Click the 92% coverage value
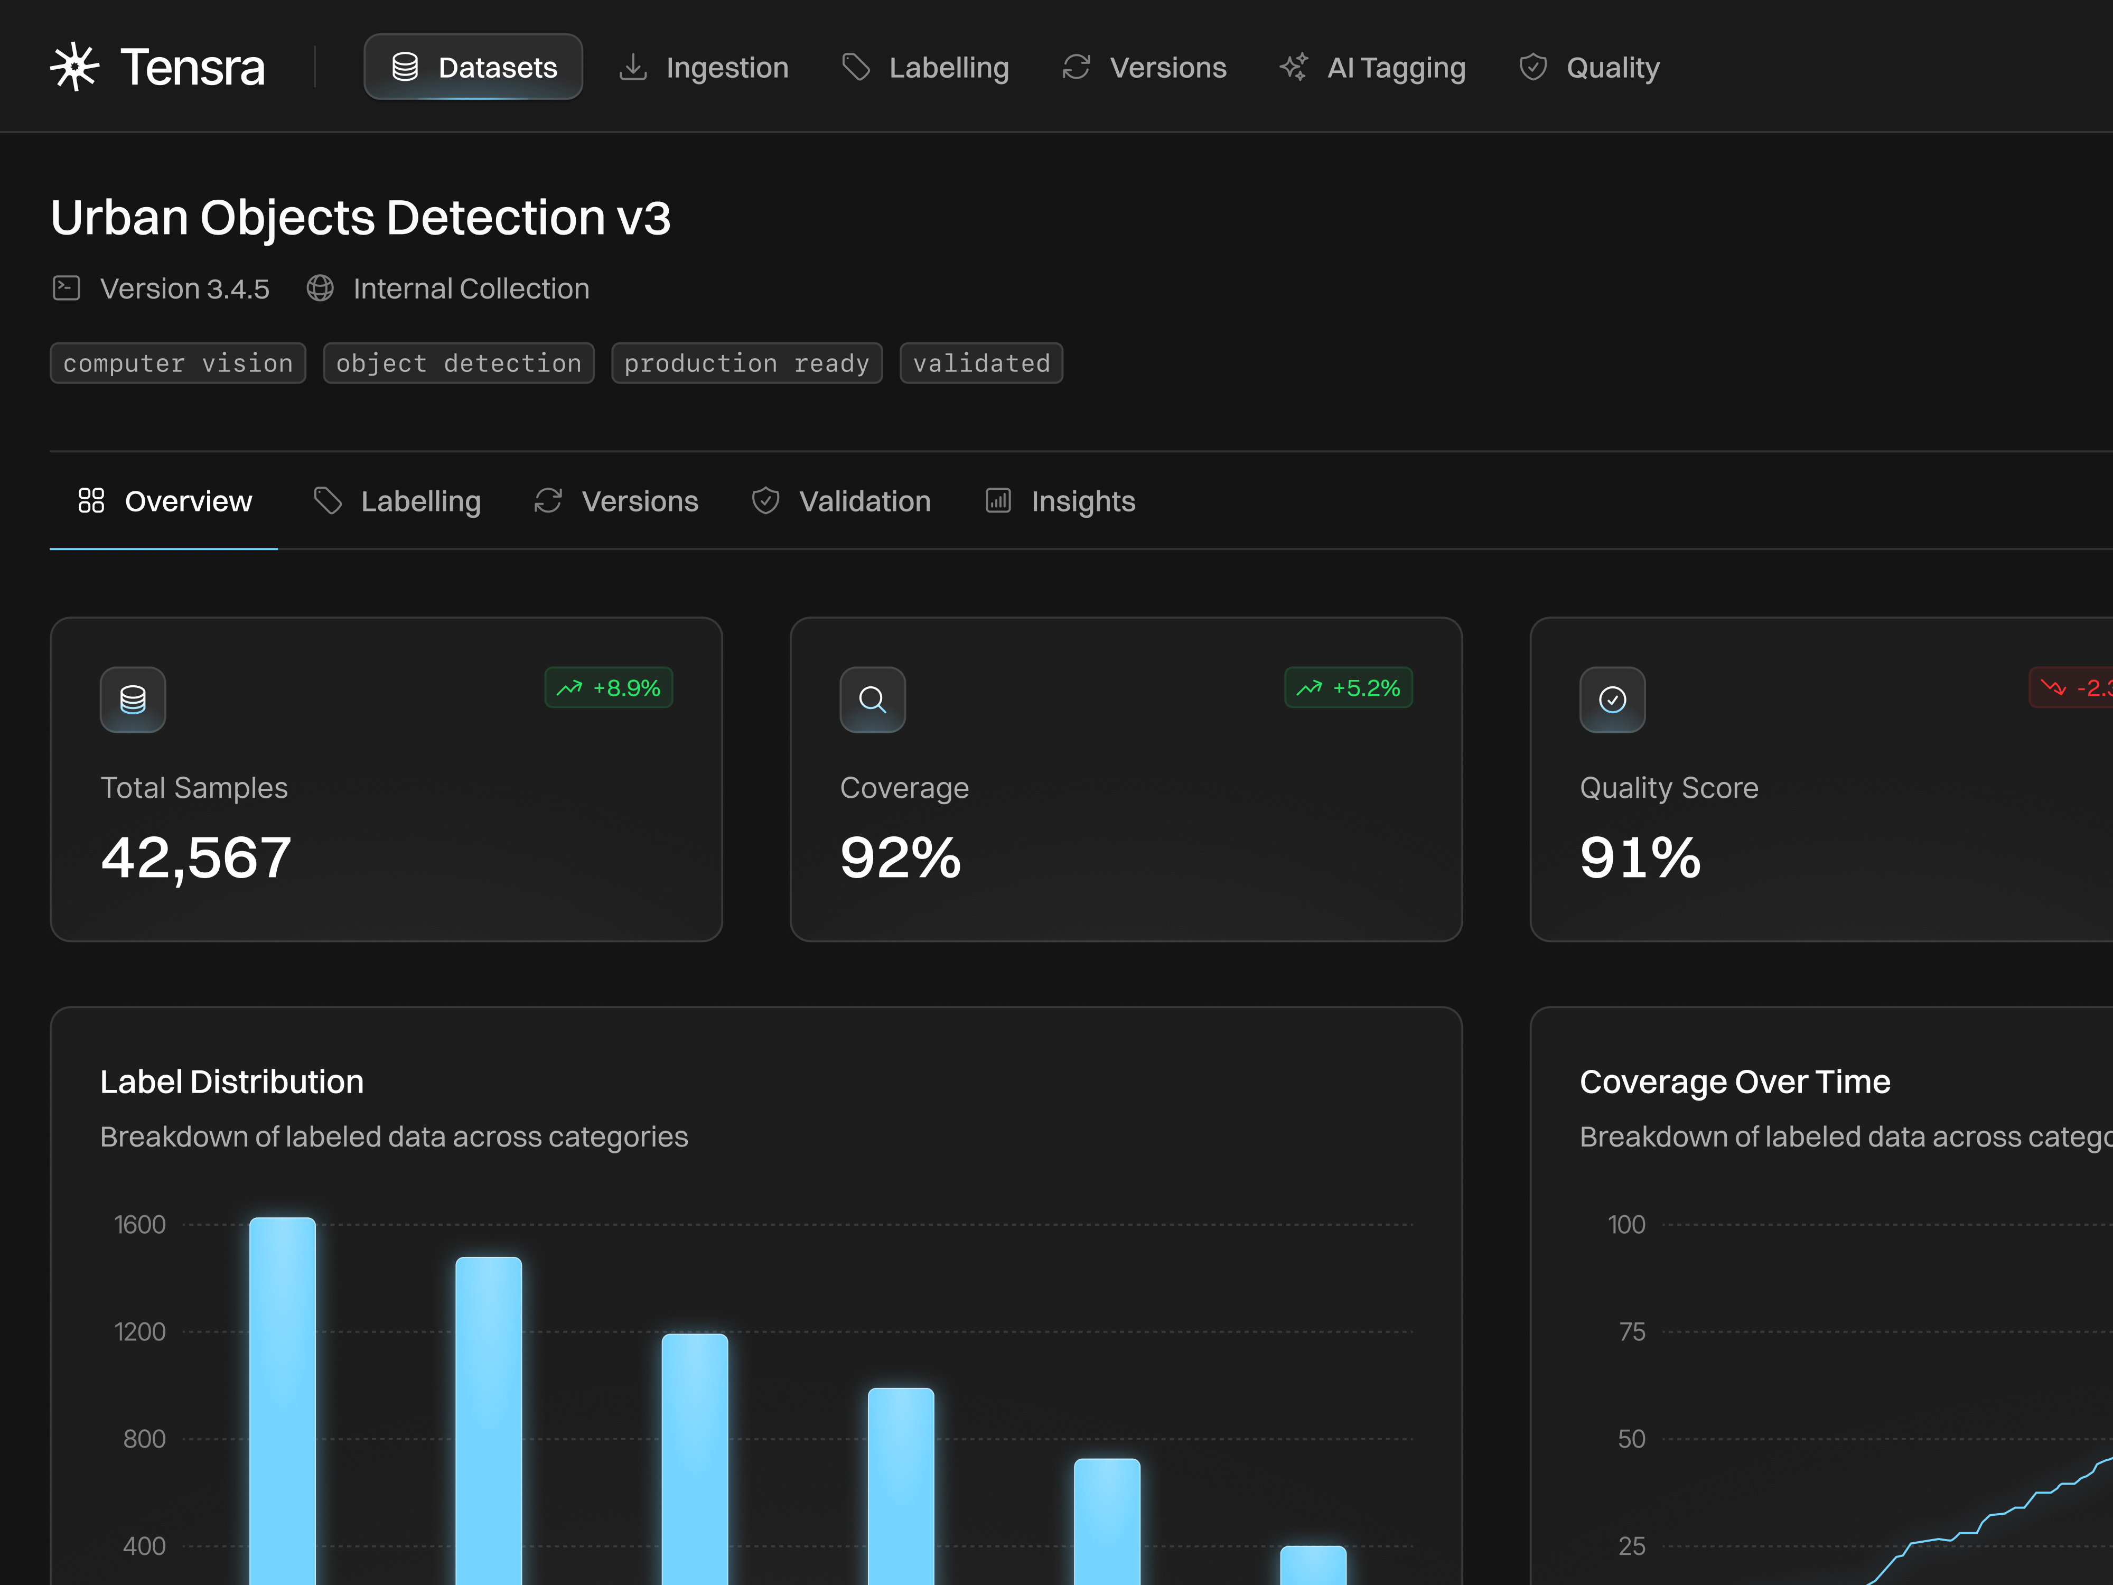The width and height of the screenshot is (2113, 1585). pos(900,857)
